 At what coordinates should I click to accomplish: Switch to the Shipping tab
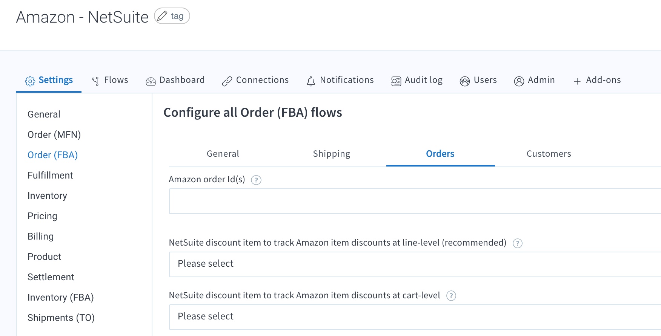(x=332, y=154)
